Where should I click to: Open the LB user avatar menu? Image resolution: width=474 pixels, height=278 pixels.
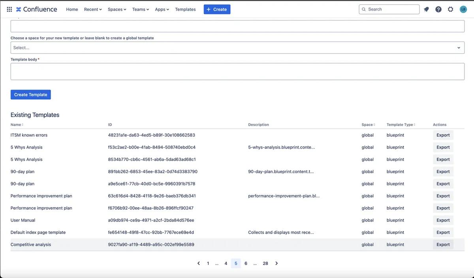[x=463, y=9]
